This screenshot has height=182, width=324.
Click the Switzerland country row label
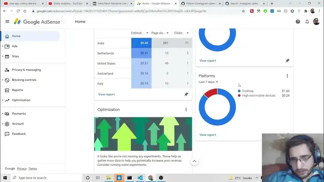[x=105, y=73]
